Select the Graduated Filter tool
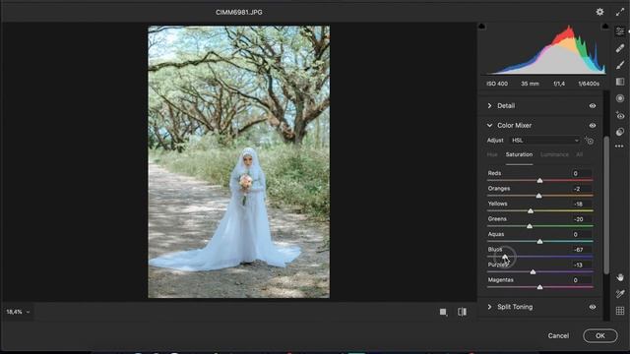This screenshot has width=630, height=354. (x=620, y=82)
